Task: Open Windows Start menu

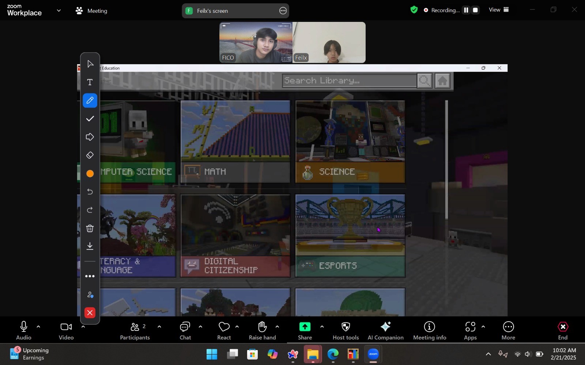Action: point(212,354)
